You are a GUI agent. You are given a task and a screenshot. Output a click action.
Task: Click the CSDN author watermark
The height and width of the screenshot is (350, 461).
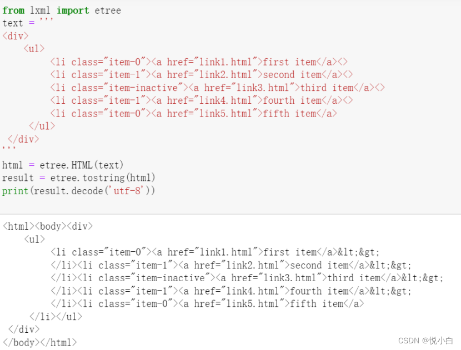(425, 341)
